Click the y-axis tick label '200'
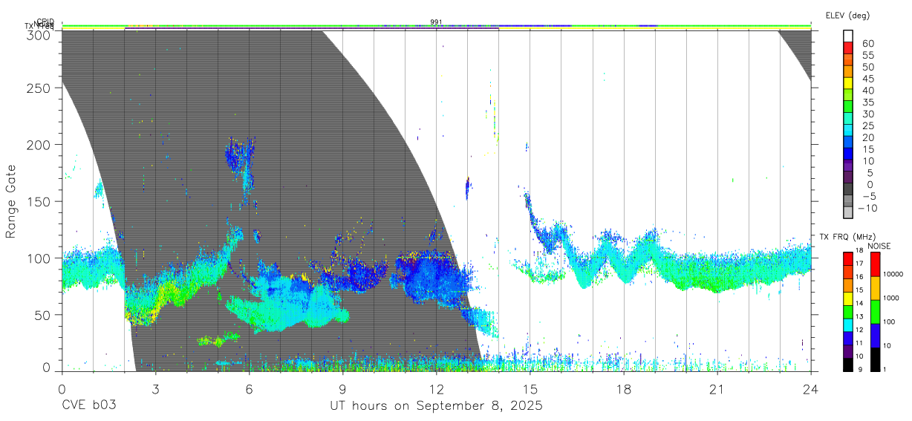Screen dimensions: 912x421 39,144
